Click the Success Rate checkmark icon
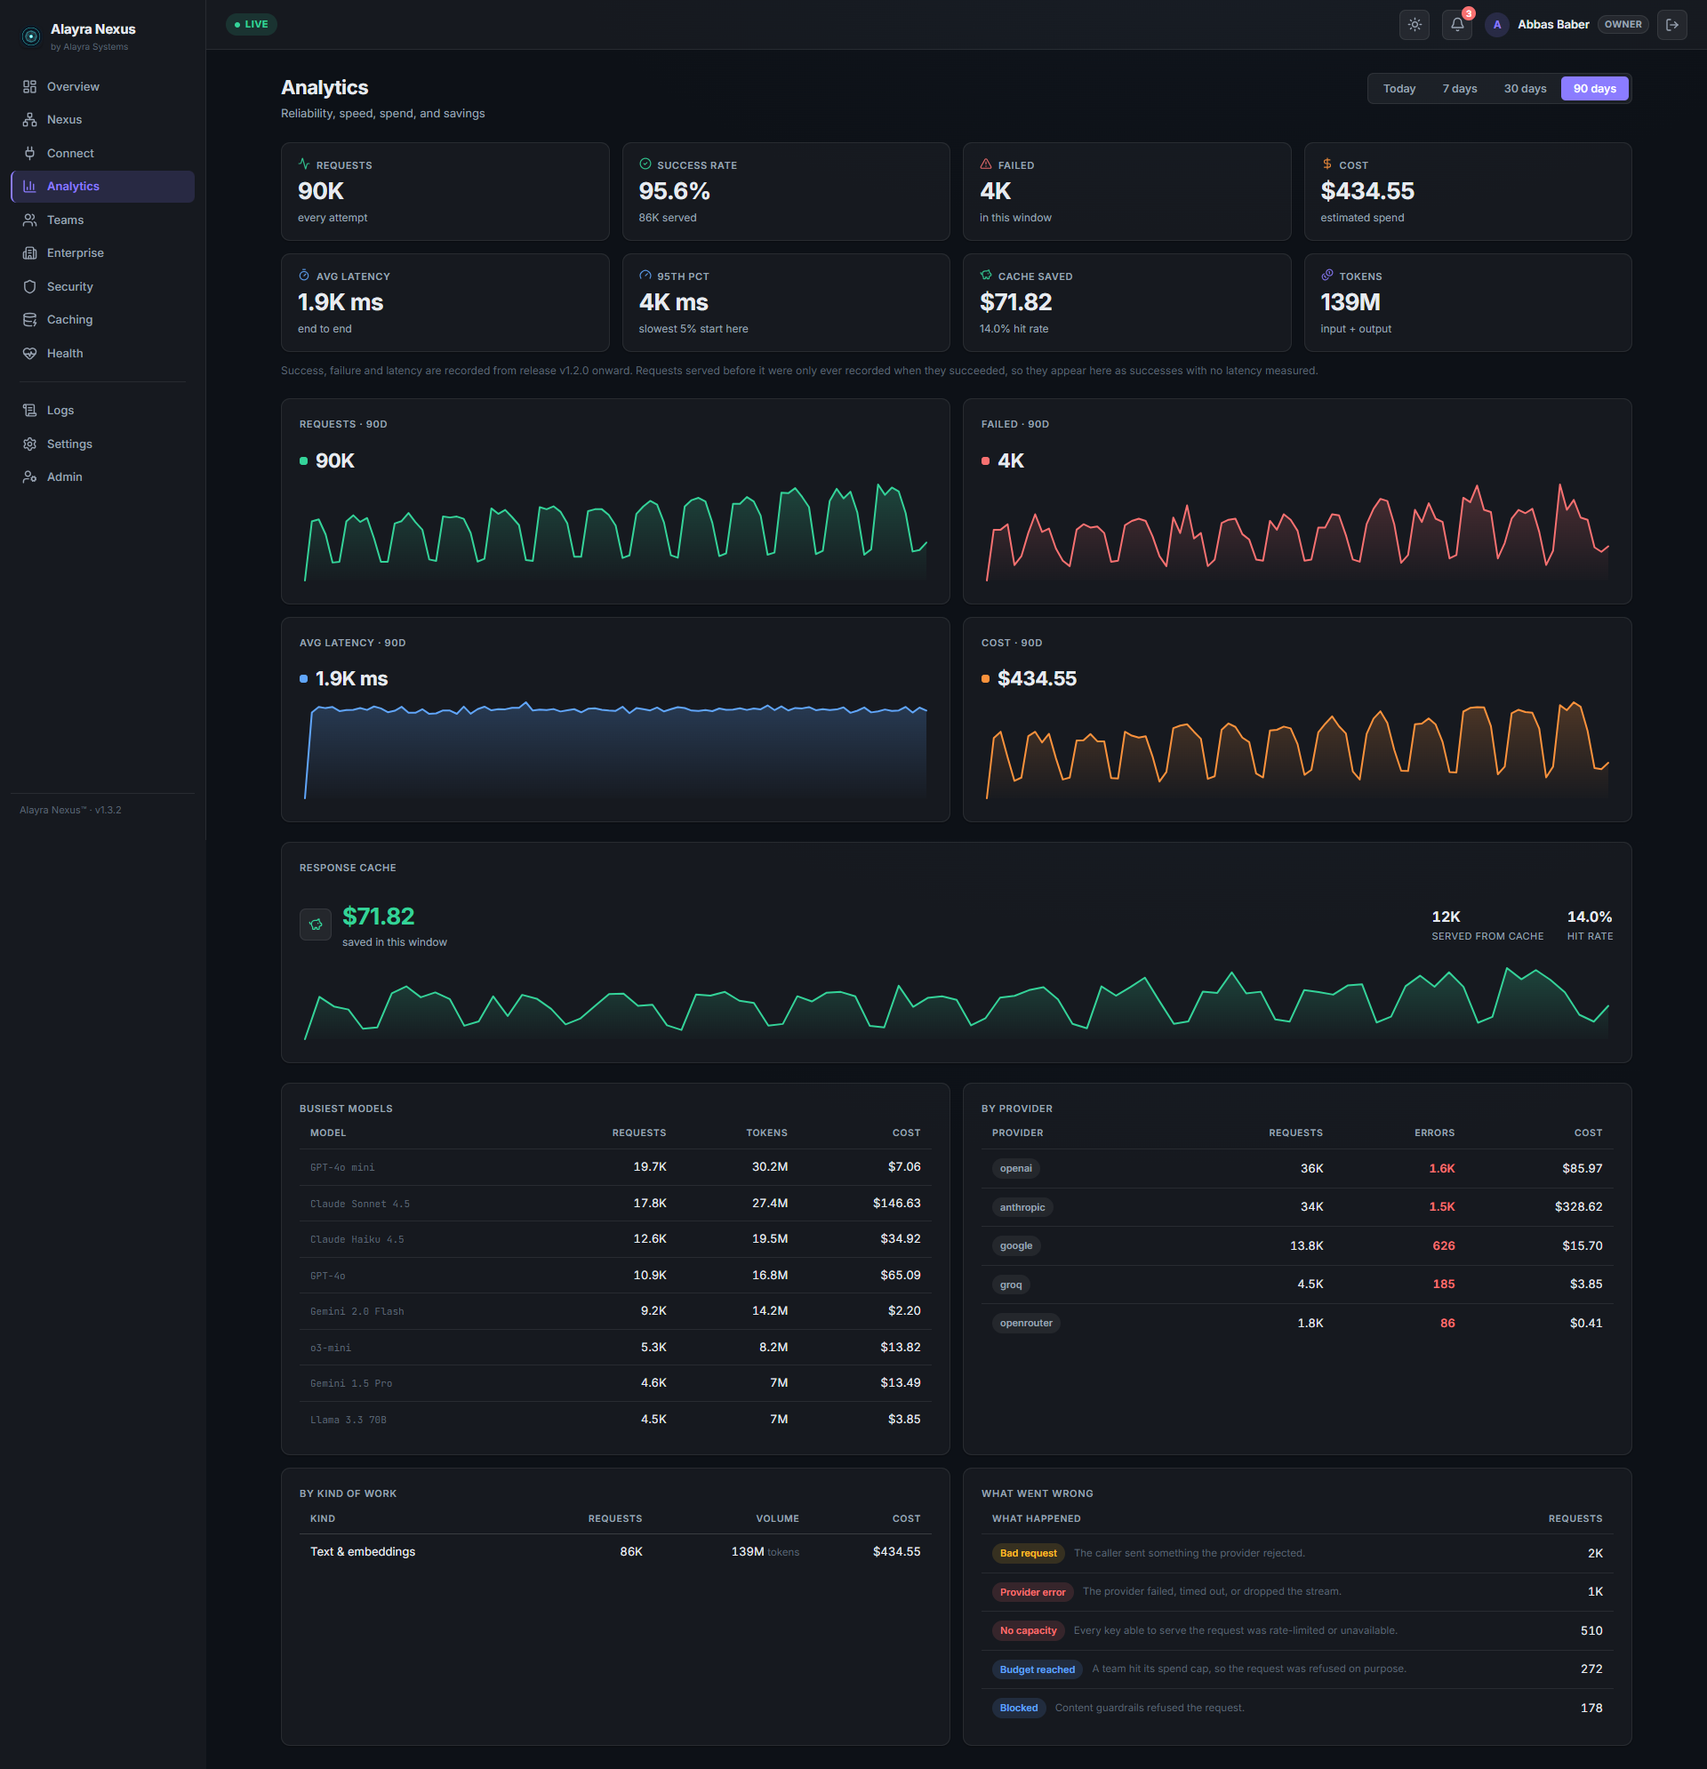 pos(645,164)
